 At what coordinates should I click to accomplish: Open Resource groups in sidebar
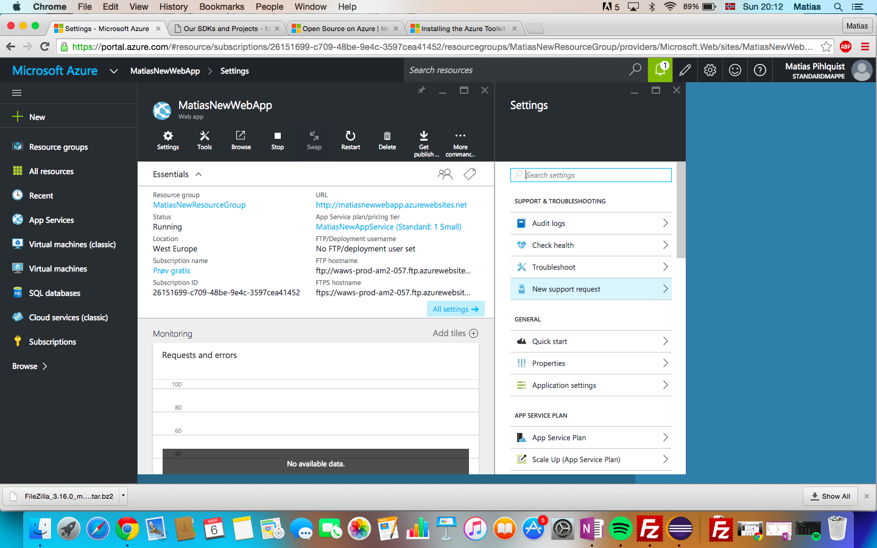coord(58,147)
